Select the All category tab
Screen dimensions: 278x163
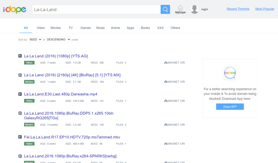pos(26,28)
